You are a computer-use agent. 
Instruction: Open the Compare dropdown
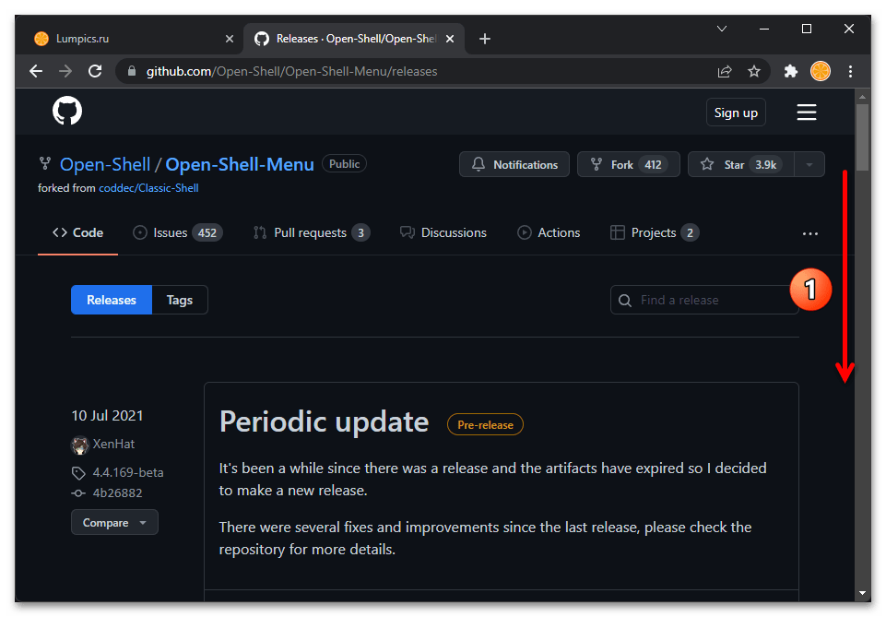pos(114,522)
